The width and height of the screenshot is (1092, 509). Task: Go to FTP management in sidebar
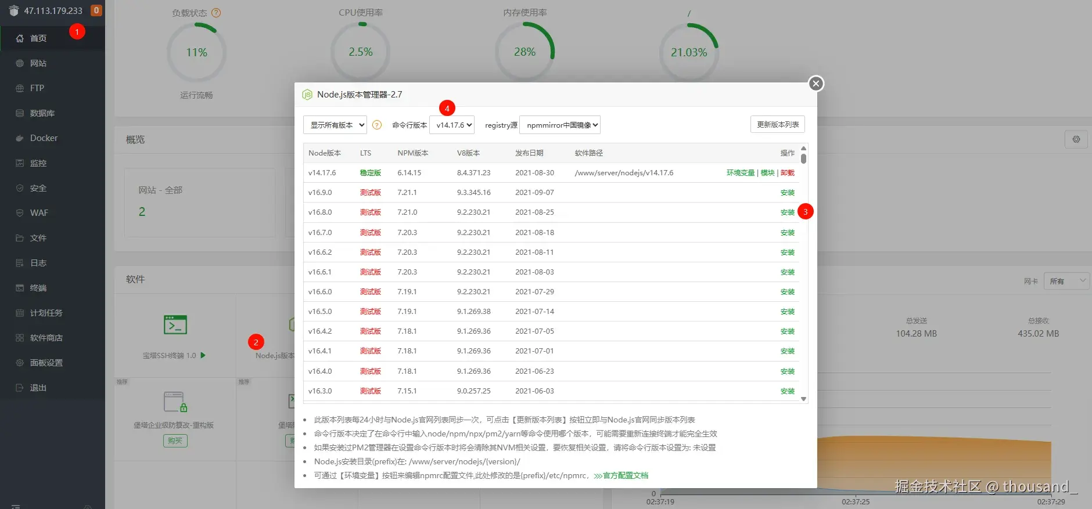pos(37,88)
